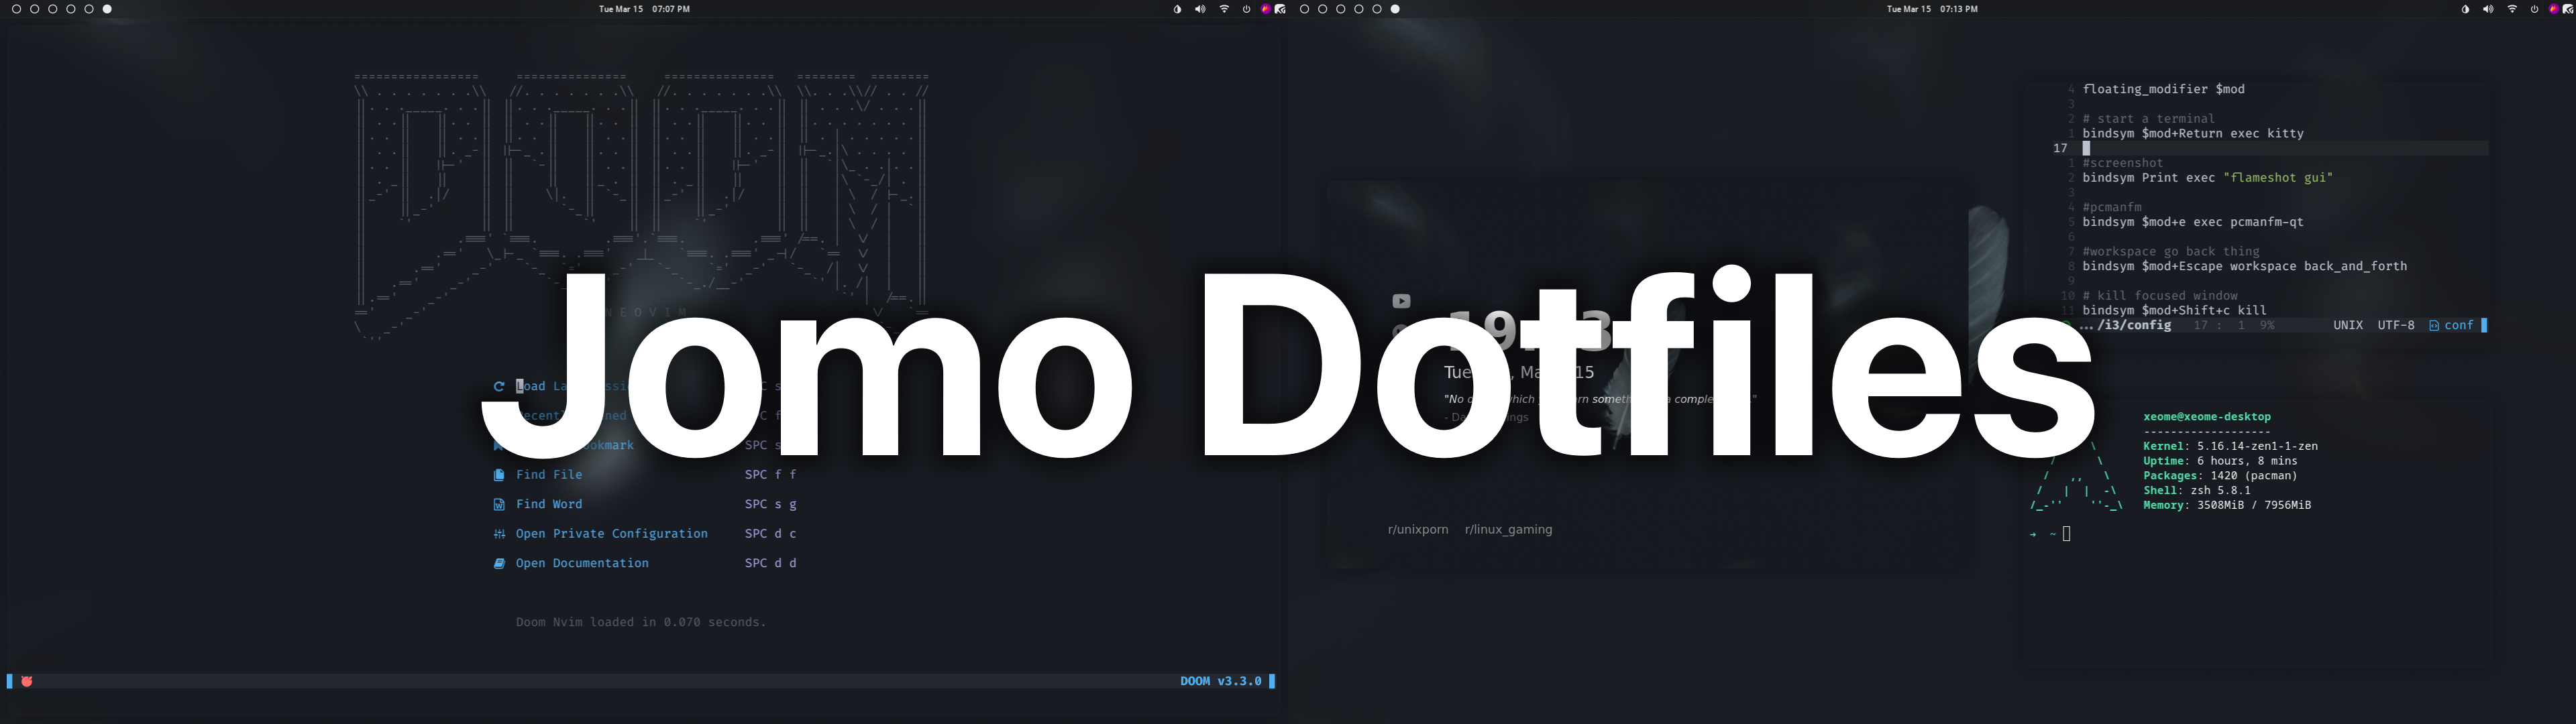
Task: Open the r/linux_gaming link
Action: pos(1508,530)
